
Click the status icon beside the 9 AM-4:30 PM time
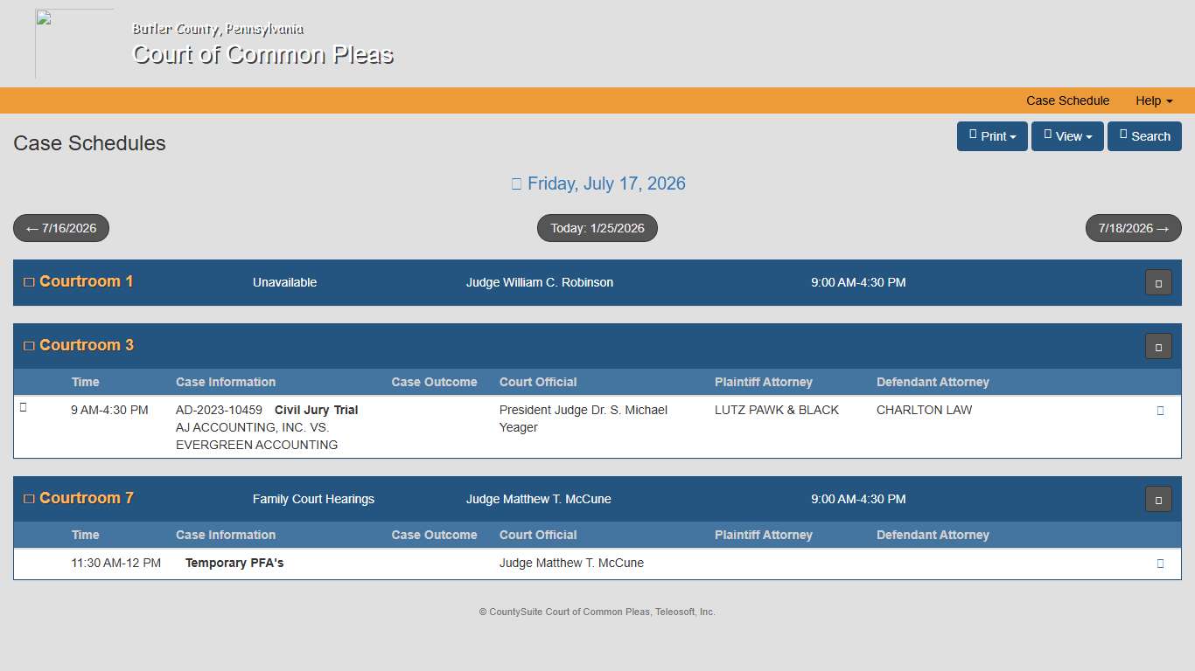tap(23, 406)
